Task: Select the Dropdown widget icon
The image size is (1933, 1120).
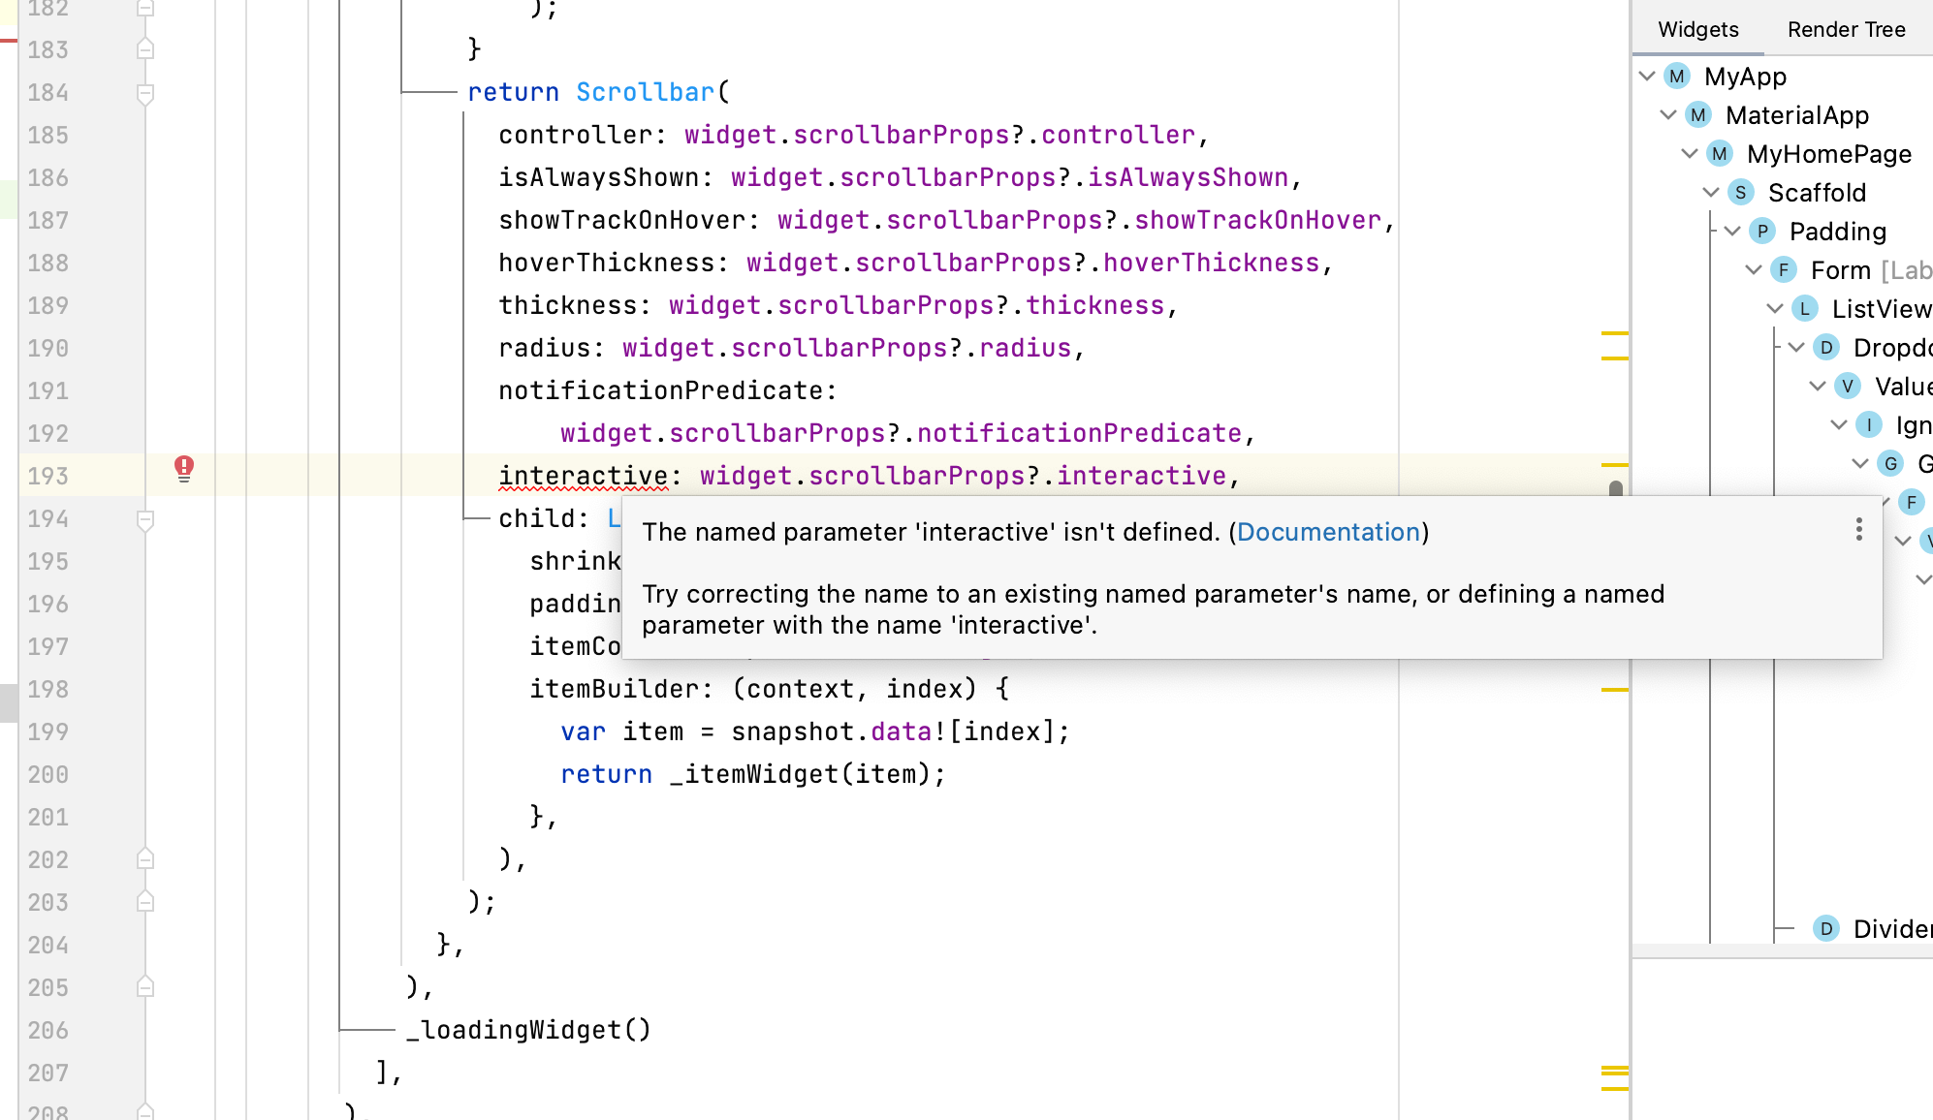Action: tap(1825, 348)
